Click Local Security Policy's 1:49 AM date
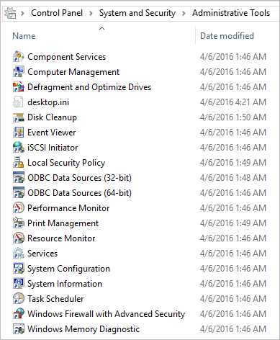 point(233,163)
